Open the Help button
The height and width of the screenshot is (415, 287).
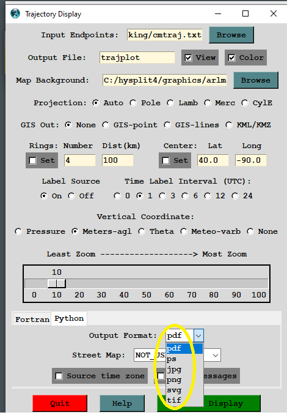coord(122,403)
